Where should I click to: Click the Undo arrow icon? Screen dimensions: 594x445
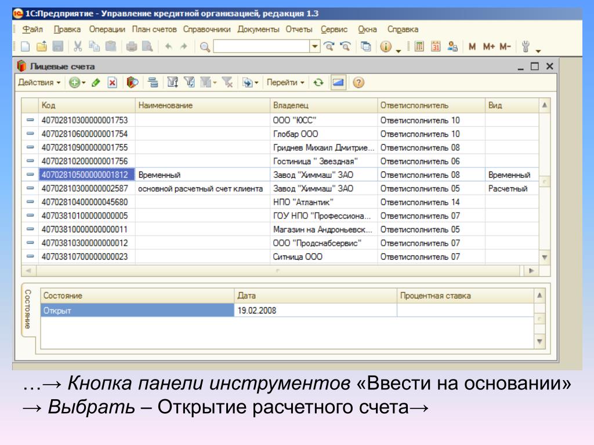(169, 46)
